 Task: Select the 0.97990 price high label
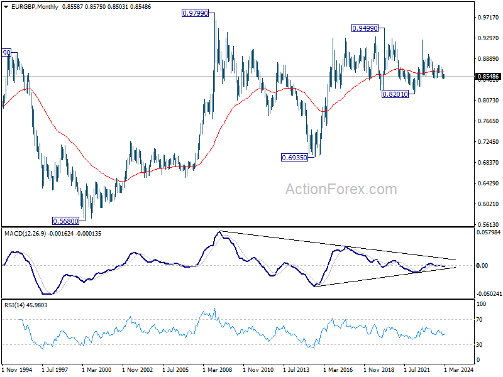[195, 13]
